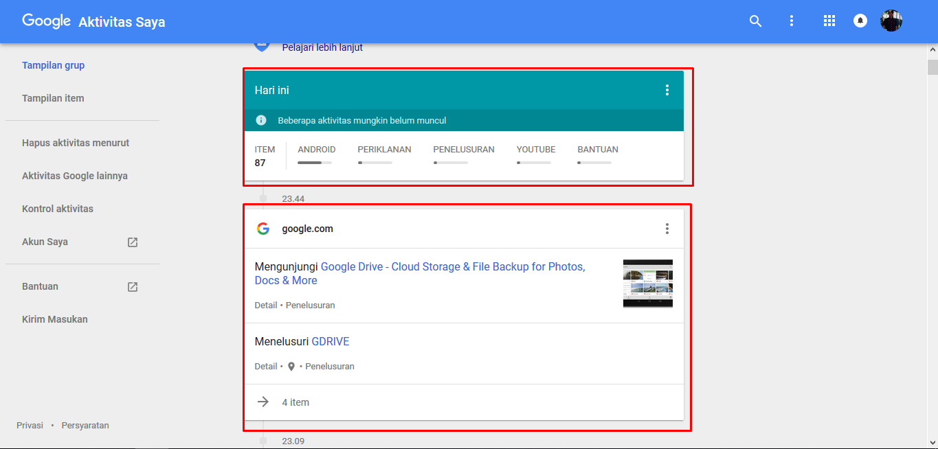
Task: Click the info icon beside Beberapa aktivitas
Action: (x=261, y=120)
